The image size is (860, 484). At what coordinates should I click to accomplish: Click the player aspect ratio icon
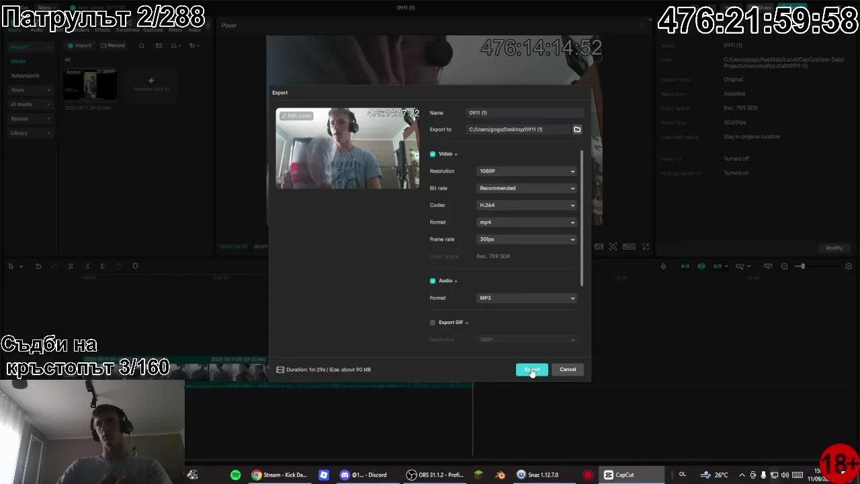tap(629, 247)
